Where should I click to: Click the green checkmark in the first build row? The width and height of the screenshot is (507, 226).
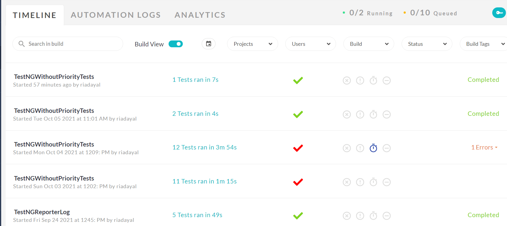pyautogui.click(x=298, y=80)
